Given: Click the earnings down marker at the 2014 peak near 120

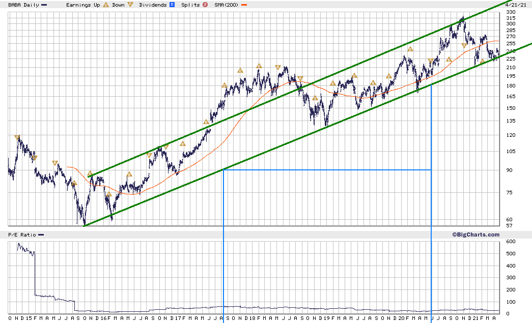Looking at the screenshot, I should click(x=17, y=137).
